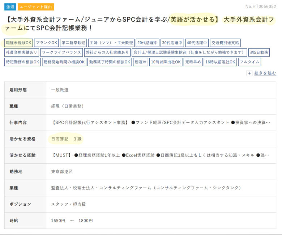Open the job title heading link
This screenshot has height=235, width=282.
click(140, 24)
